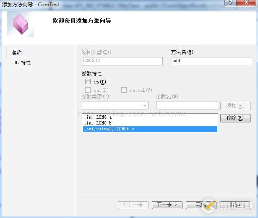Image resolution: width=258 pixels, height=218 pixels.
Task: Open the IDL 特性 wizard page
Action: tap(21, 62)
